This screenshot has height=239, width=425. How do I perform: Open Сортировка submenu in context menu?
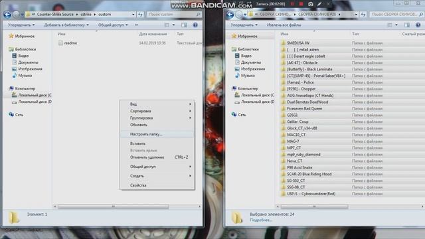pyautogui.click(x=157, y=111)
